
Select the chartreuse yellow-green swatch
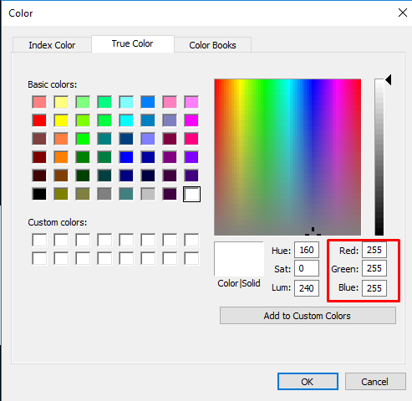pos(83,120)
